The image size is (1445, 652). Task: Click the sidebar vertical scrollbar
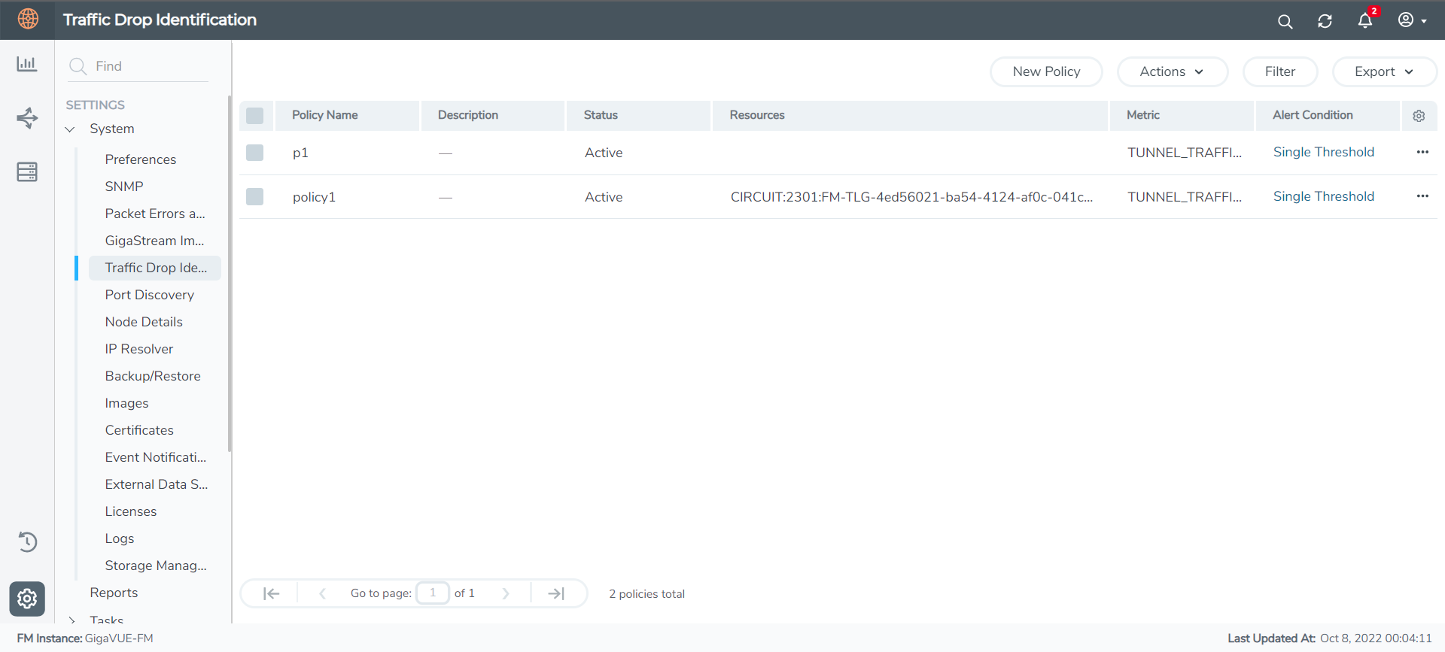(229, 274)
